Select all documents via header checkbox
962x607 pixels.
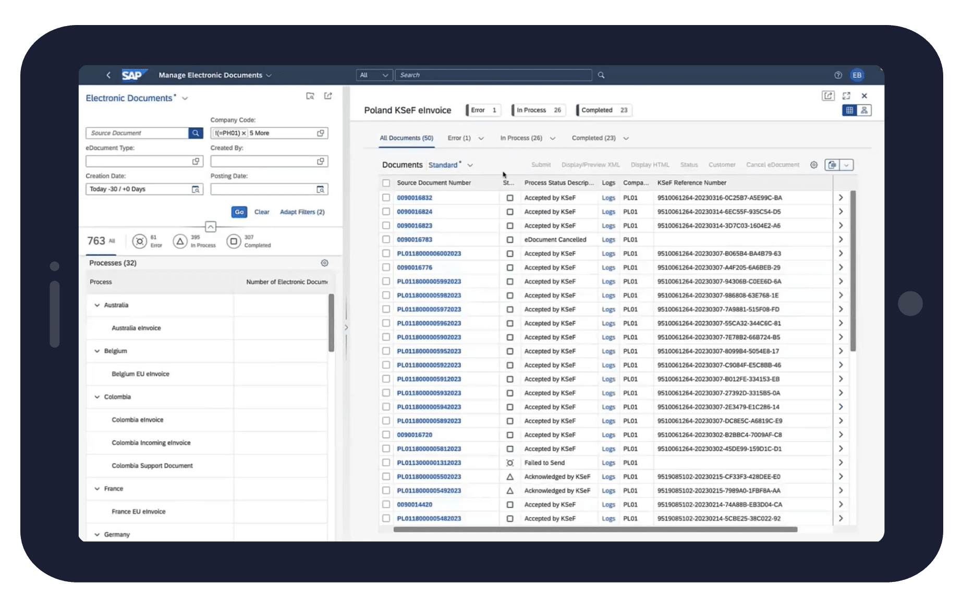coord(386,183)
